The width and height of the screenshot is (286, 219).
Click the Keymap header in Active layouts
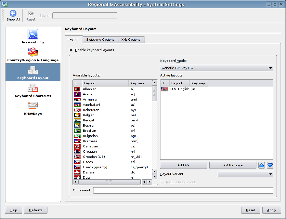(199, 83)
